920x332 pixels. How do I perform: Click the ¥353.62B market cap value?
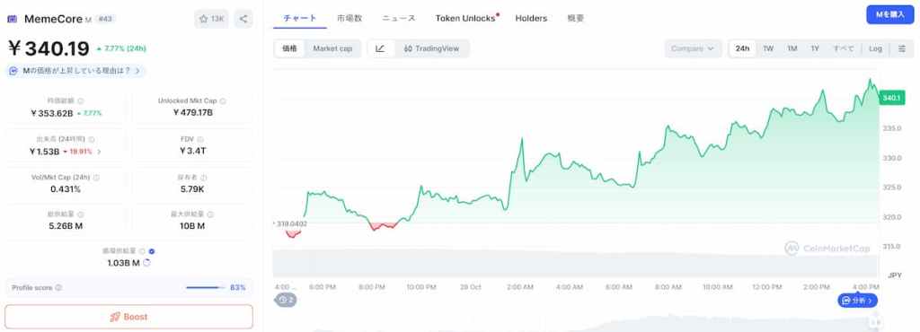click(x=51, y=113)
